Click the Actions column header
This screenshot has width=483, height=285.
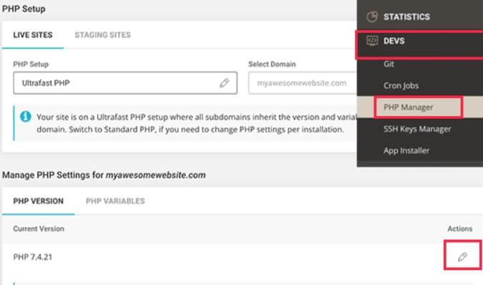click(460, 228)
